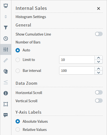Choose Relative Values for Y-axis labels
Image resolution: width=107 pixels, height=135 pixels.
click(x=18, y=130)
